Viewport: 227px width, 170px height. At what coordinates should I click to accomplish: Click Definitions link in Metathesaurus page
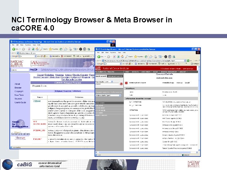[49, 75]
